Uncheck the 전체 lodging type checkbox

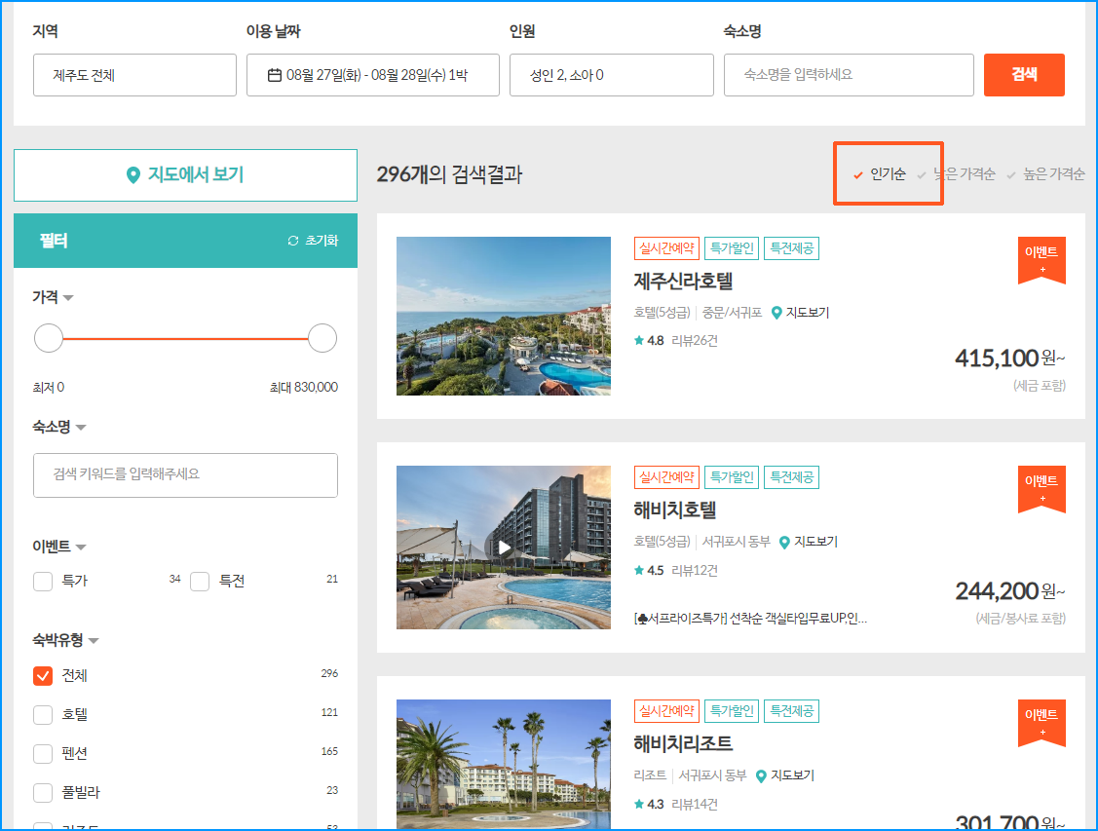tap(43, 675)
